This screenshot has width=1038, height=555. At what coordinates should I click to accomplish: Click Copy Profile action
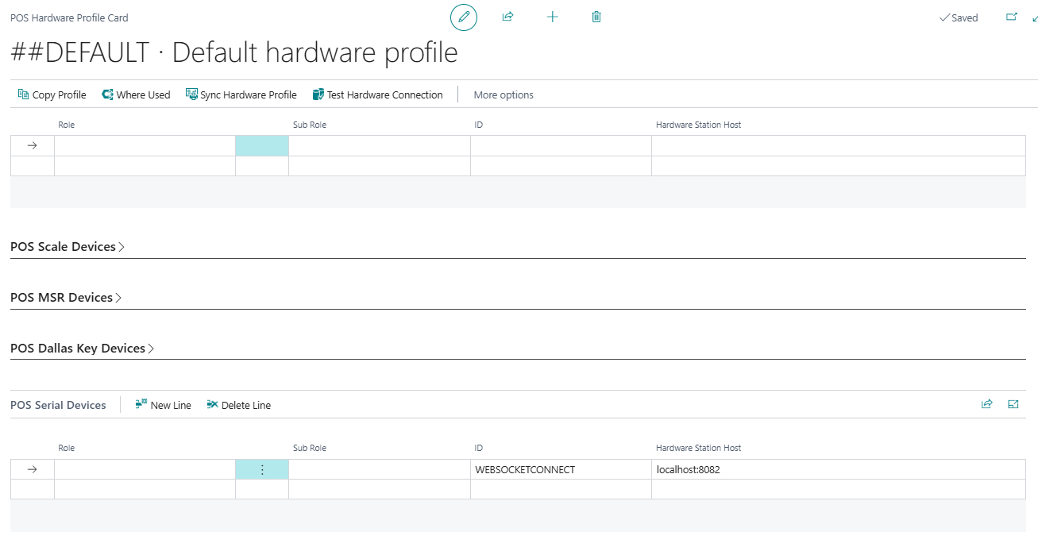[52, 94]
